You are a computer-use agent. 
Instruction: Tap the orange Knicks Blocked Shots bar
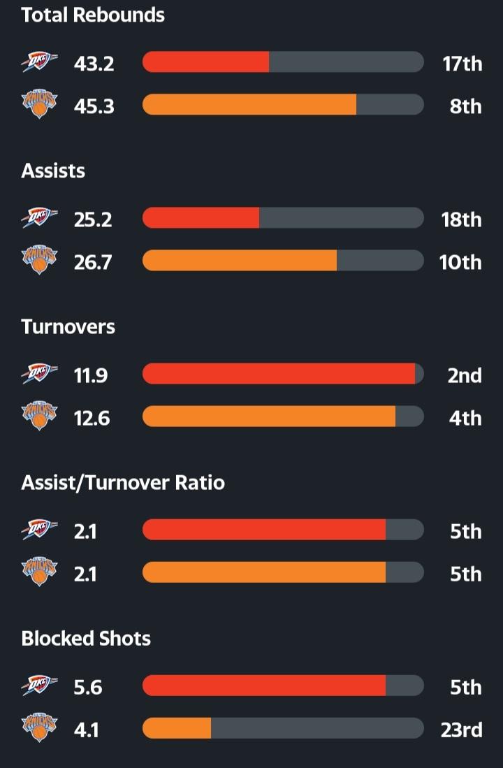(x=177, y=728)
